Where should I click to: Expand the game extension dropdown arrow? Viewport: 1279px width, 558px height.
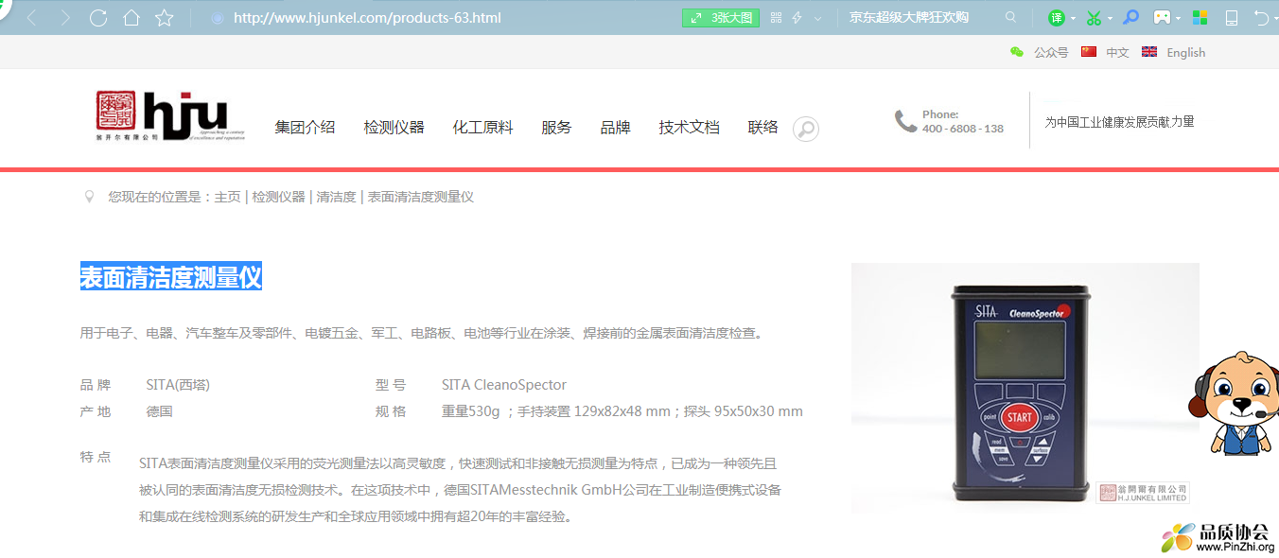(1178, 19)
